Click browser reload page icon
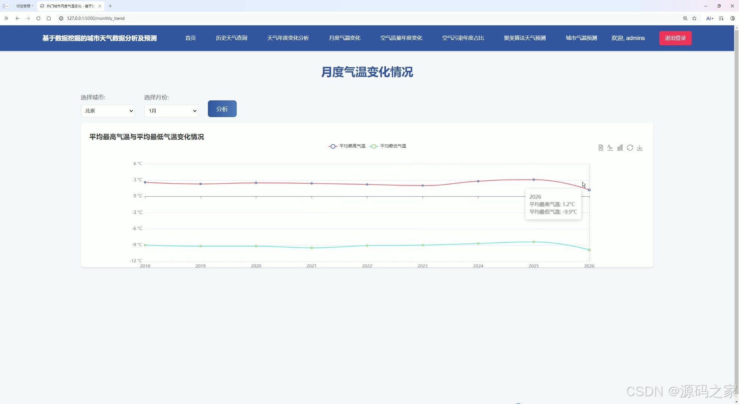 point(38,18)
